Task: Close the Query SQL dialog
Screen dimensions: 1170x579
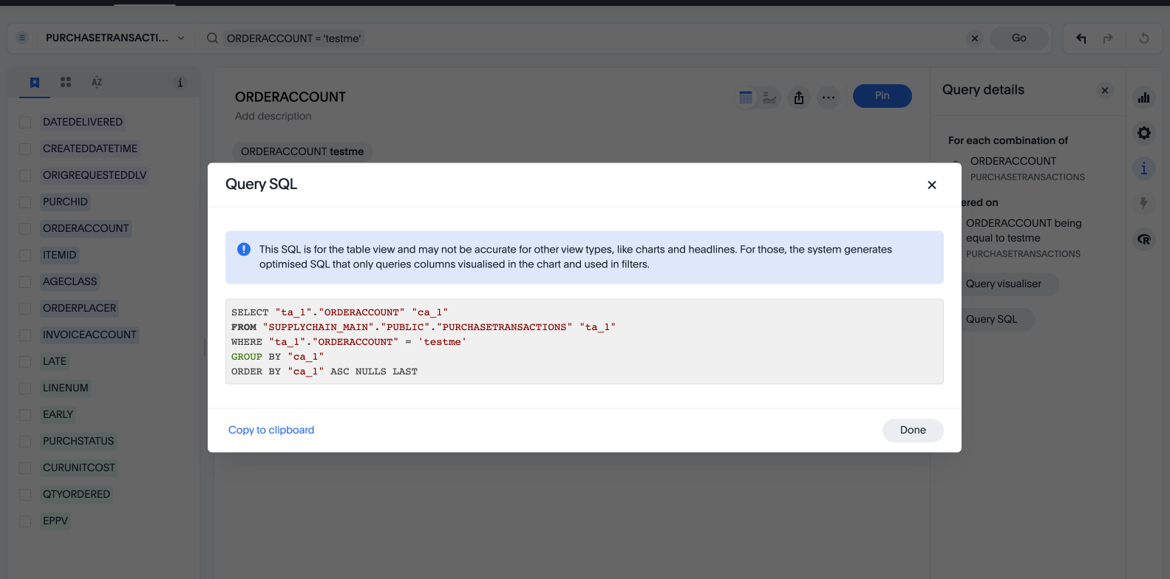Action: [931, 185]
